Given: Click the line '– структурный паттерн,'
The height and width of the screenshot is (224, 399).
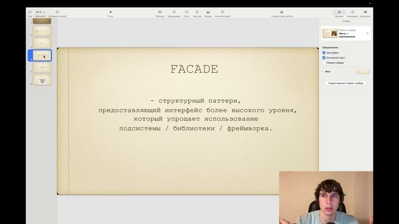Looking at the screenshot, I should 195,101.
